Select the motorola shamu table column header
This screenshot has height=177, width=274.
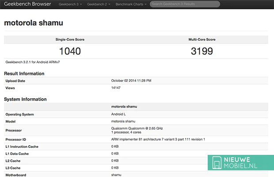124,107
